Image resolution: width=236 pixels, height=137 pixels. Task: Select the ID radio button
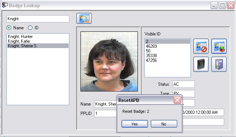click(30, 28)
